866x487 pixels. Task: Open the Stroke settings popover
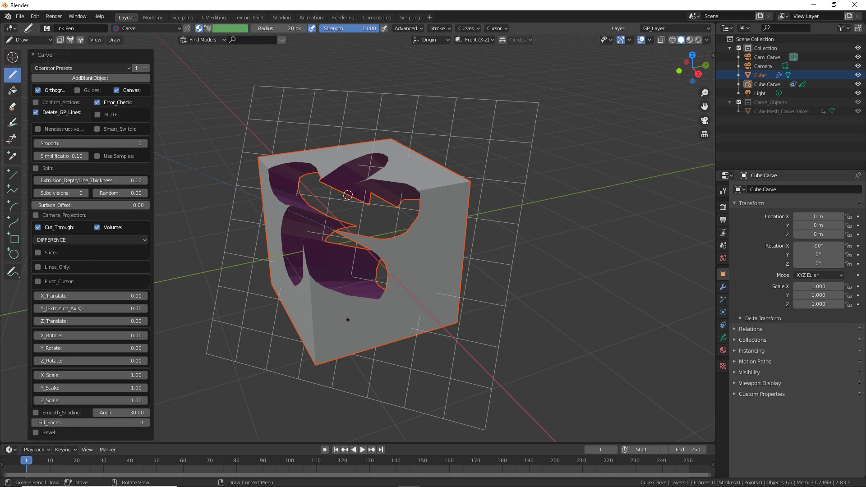[440, 28]
